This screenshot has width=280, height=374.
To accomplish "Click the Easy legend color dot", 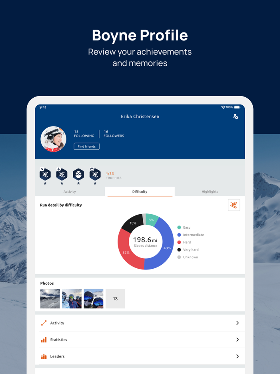I will pyautogui.click(x=179, y=227).
